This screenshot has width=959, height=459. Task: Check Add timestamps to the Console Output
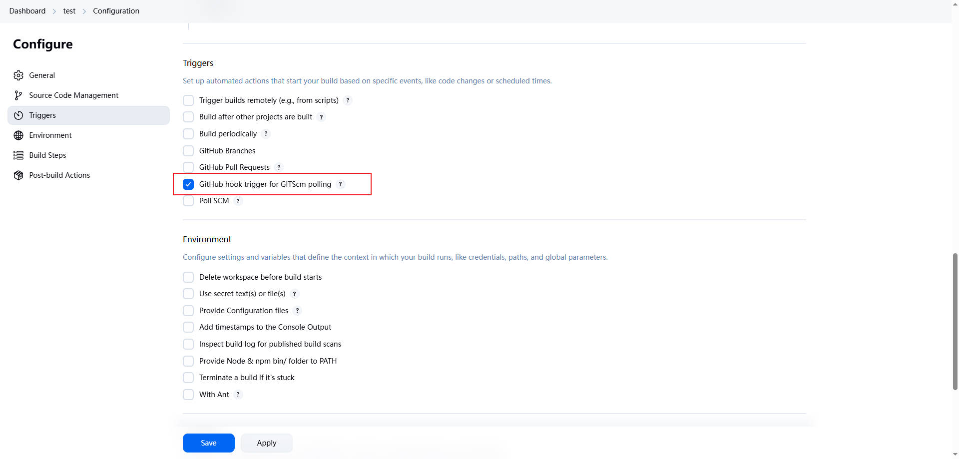coord(188,327)
